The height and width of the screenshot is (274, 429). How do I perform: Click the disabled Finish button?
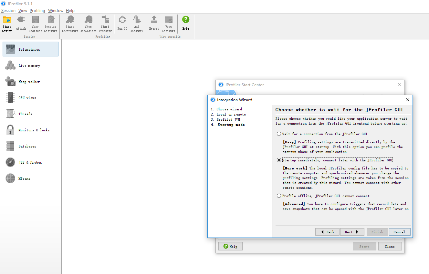click(x=377, y=232)
